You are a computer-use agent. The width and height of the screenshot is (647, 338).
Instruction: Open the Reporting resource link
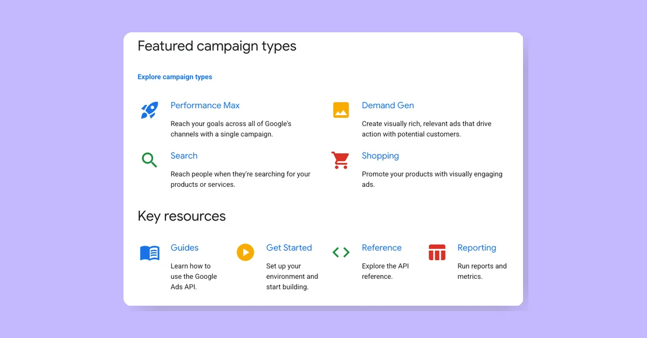coord(477,248)
